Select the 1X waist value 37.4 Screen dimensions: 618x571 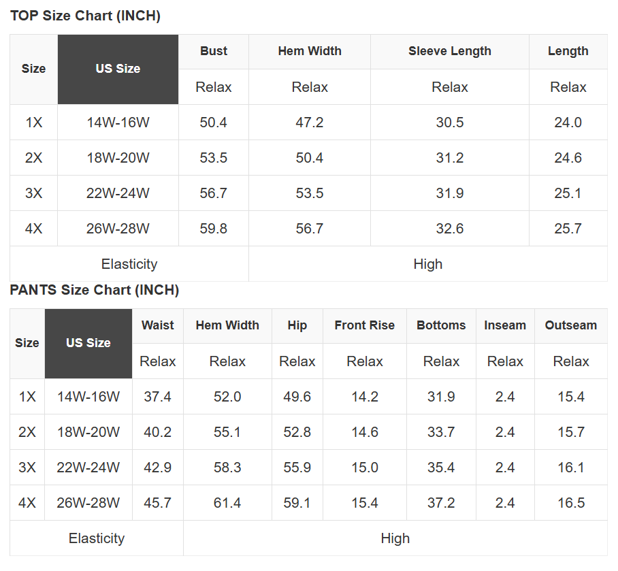(x=158, y=397)
